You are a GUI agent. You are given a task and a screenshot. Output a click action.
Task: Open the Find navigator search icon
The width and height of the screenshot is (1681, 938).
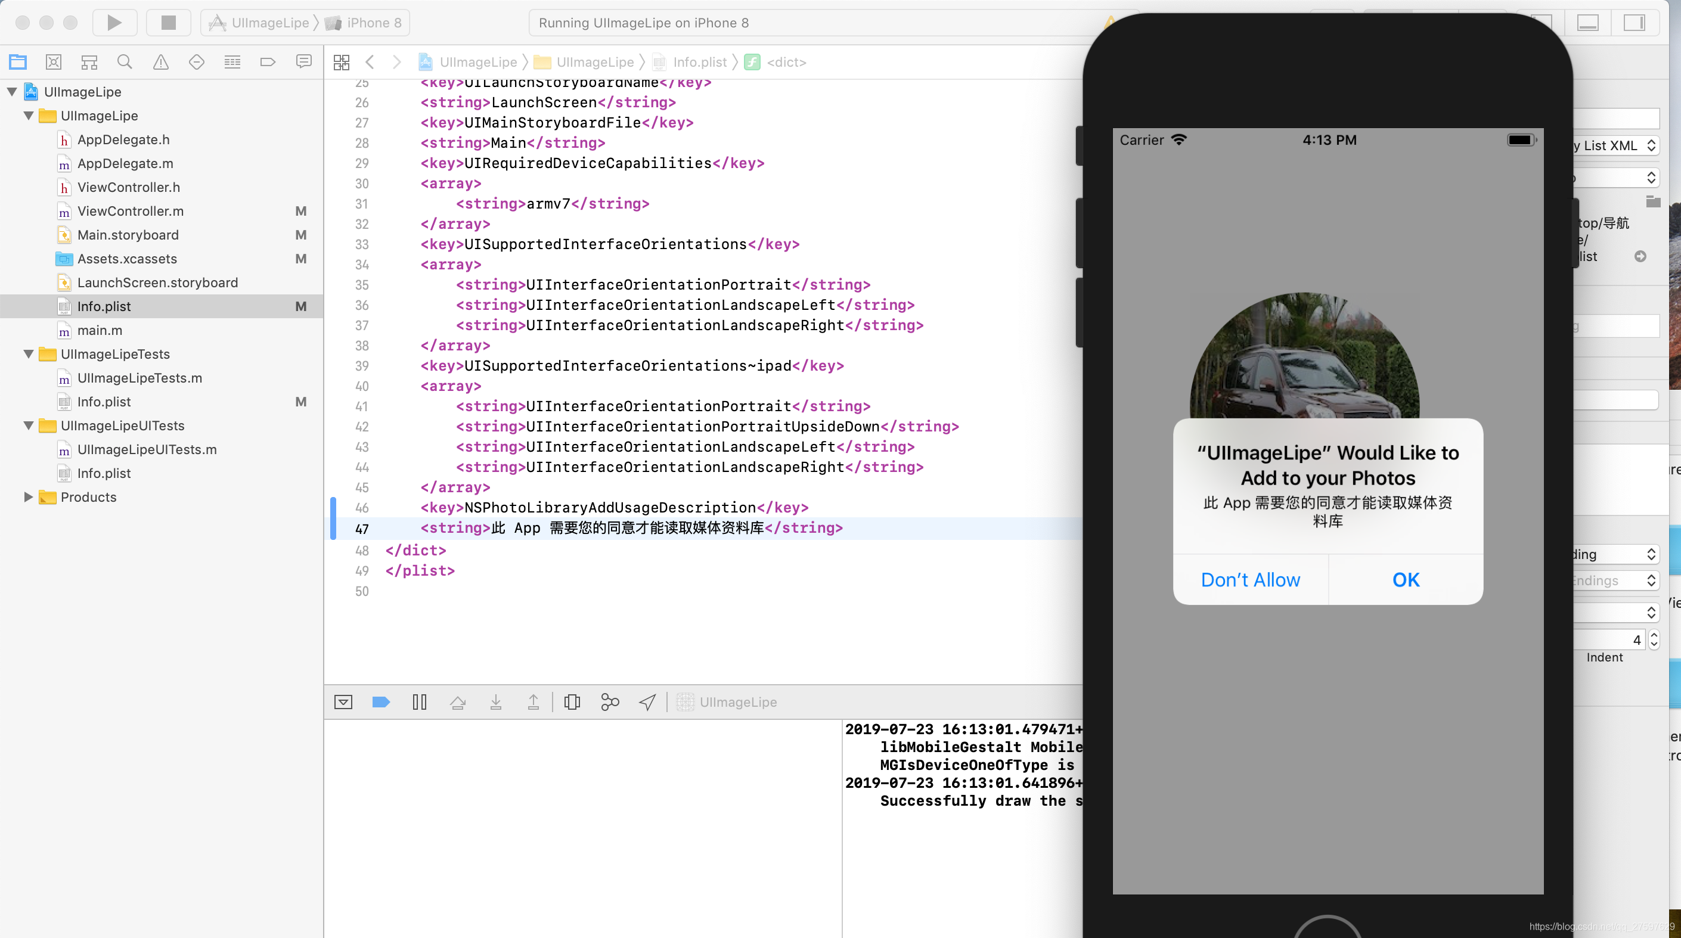coord(125,62)
